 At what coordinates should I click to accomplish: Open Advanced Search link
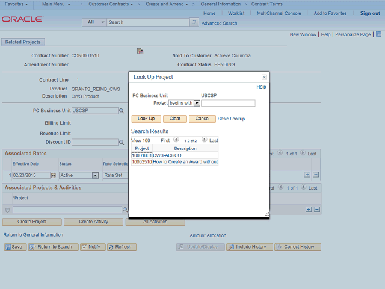pos(219,23)
